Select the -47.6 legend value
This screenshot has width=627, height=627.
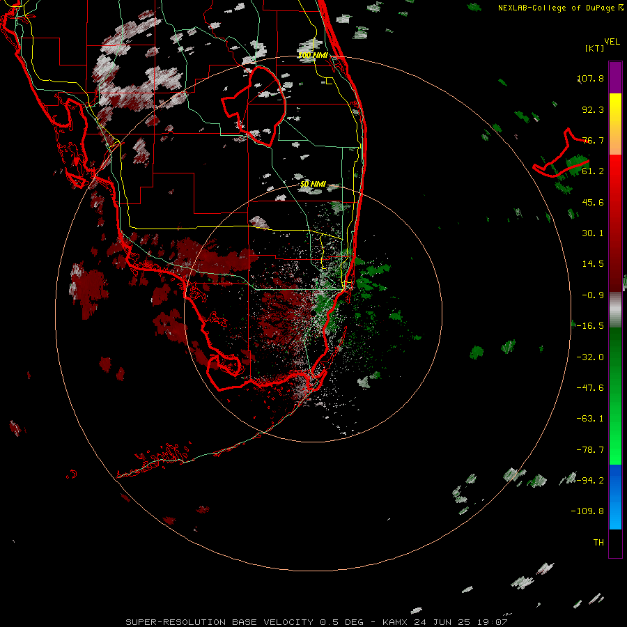590,388
